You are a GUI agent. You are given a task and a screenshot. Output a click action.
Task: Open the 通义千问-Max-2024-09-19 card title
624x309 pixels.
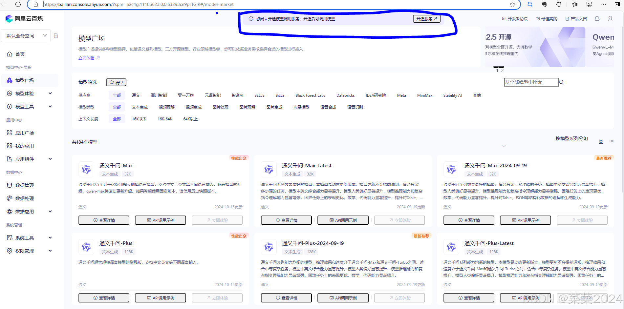(x=495, y=166)
